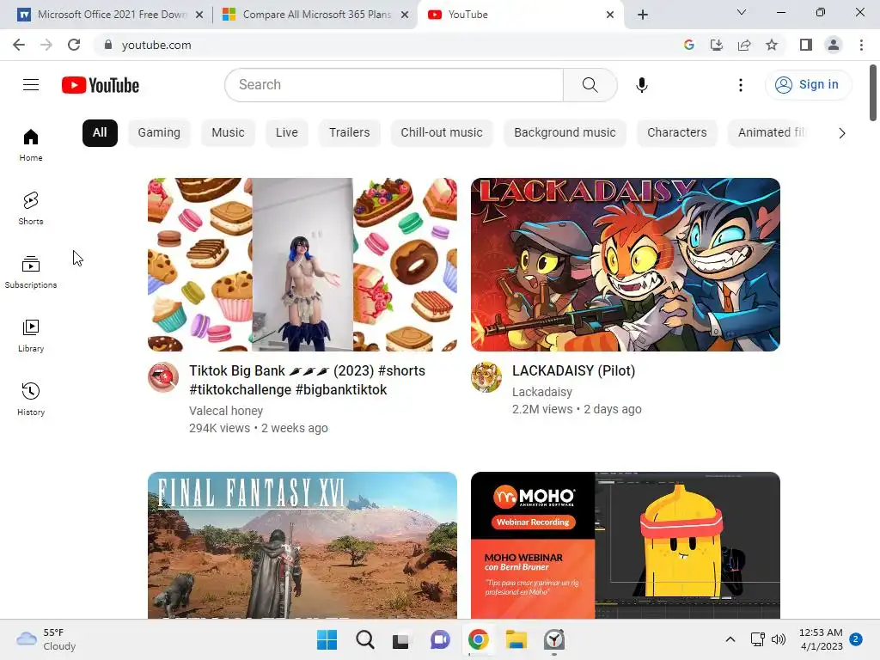Open YouTube settings three-dot menu
Screen dimensions: 880x660
tap(740, 85)
